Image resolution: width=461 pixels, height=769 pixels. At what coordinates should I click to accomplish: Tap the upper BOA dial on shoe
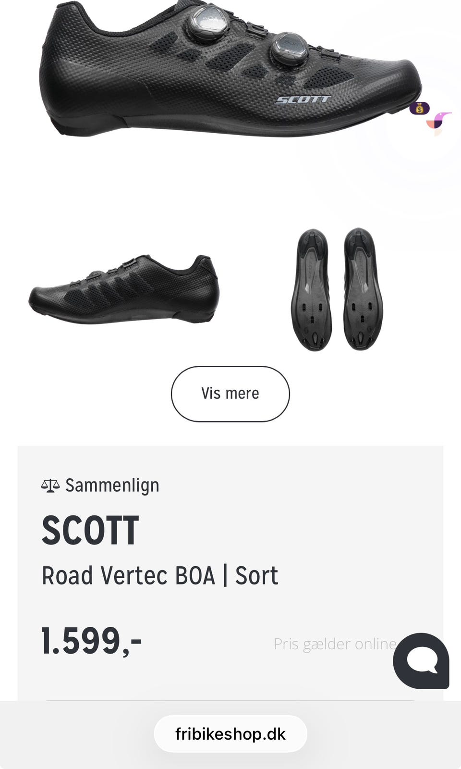click(x=207, y=22)
